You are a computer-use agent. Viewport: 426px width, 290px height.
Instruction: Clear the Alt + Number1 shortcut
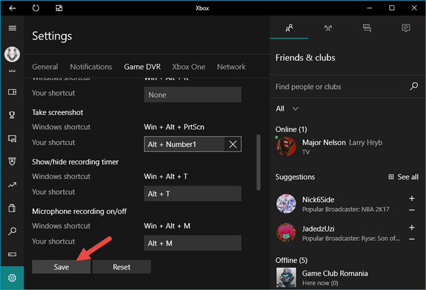pyautogui.click(x=233, y=144)
